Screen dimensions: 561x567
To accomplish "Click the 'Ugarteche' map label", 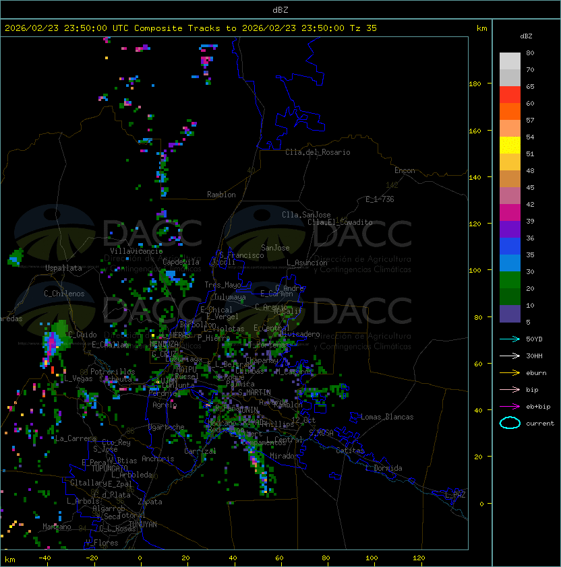I will click(167, 427).
